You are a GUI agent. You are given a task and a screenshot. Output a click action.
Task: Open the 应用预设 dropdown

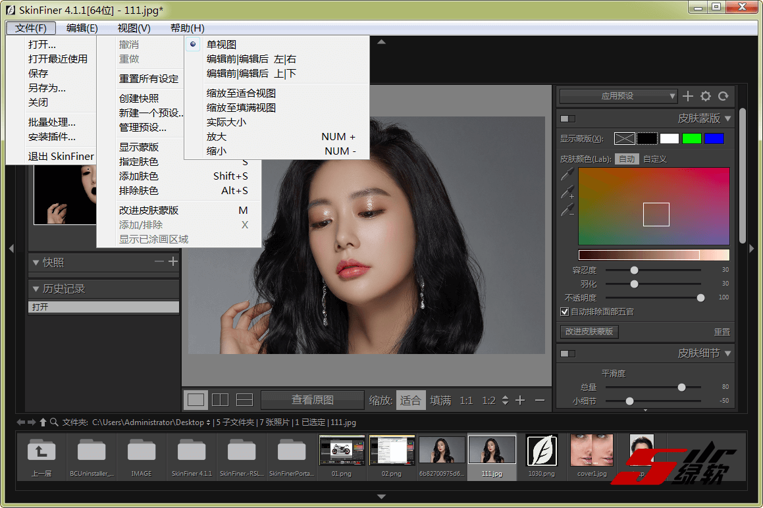pos(618,96)
